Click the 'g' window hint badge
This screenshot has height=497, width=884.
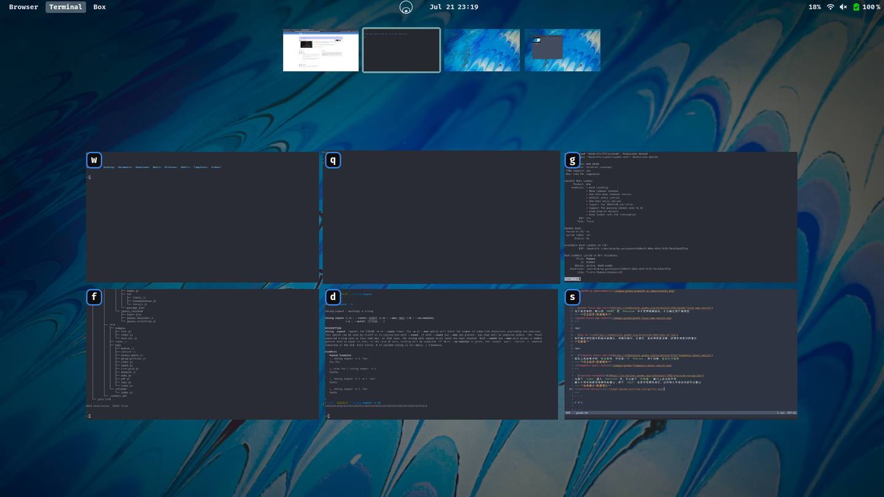pos(572,160)
